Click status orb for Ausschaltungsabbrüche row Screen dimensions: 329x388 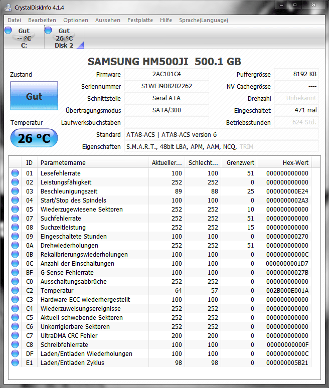coord(15,281)
